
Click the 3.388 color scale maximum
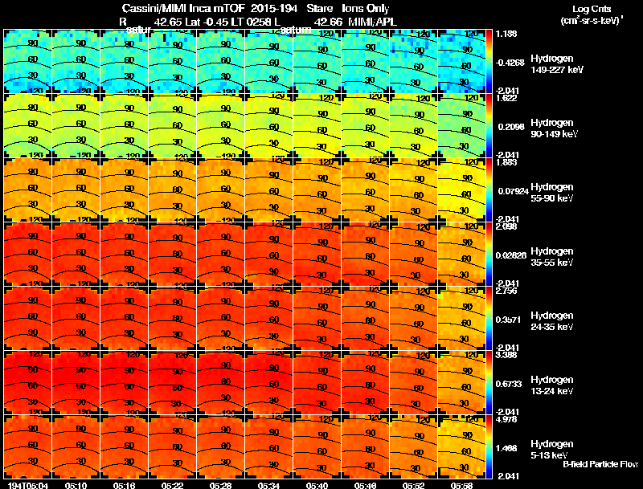click(507, 355)
